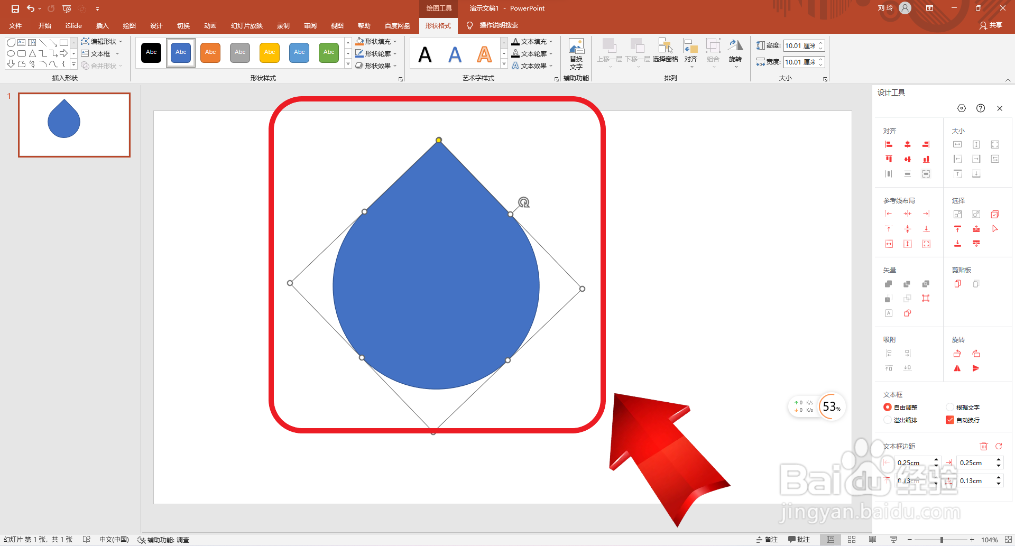Click the zoom slider handle

click(942, 540)
